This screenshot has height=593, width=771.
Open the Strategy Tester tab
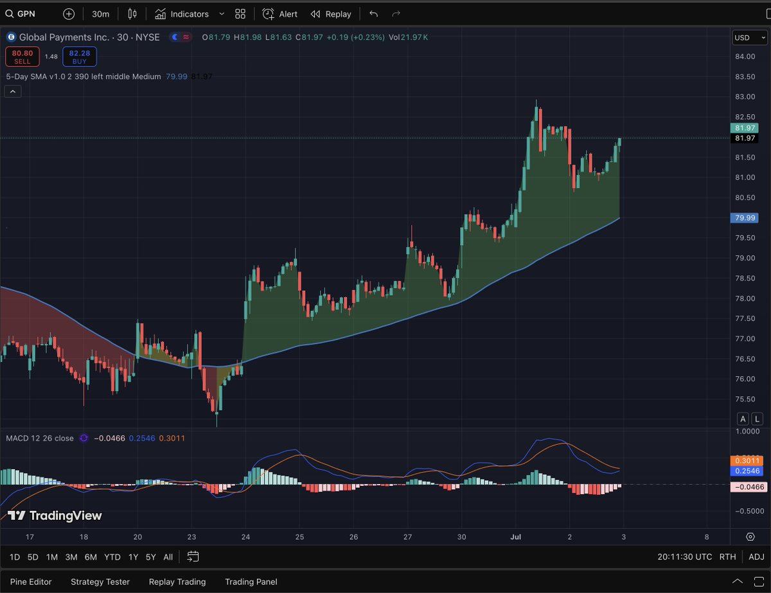pyautogui.click(x=100, y=581)
